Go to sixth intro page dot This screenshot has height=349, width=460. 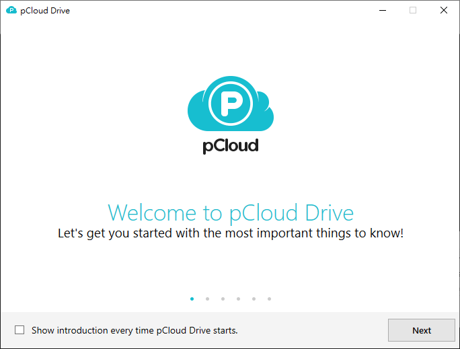(269, 299)
